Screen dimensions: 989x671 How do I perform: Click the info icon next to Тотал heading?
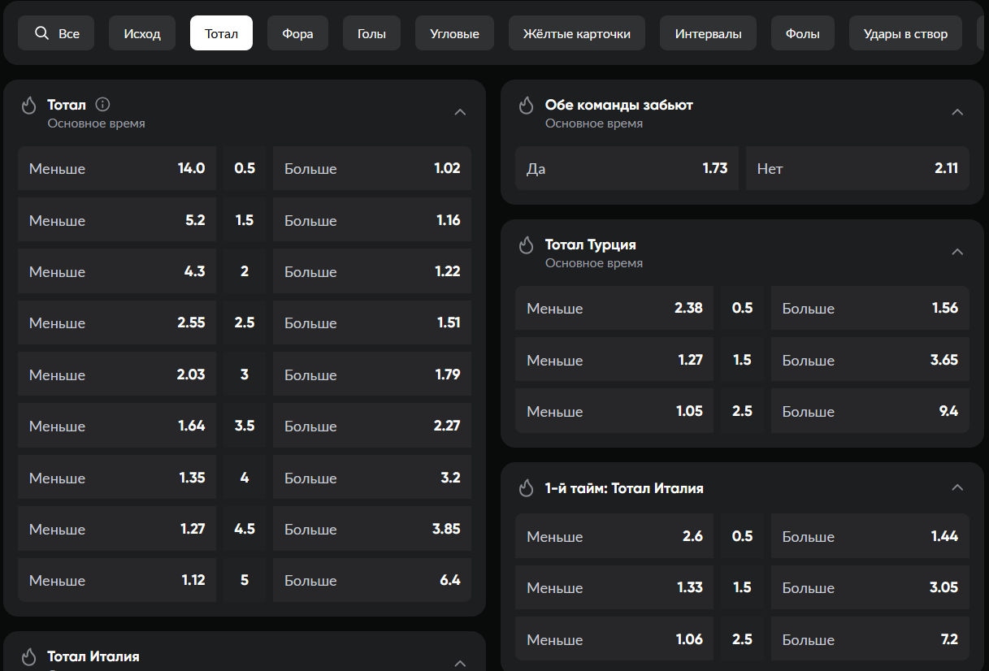(x=102, y=105)
